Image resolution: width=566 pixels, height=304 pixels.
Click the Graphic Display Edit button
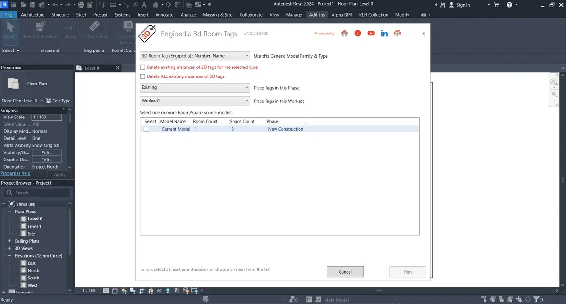pos(46,160)
